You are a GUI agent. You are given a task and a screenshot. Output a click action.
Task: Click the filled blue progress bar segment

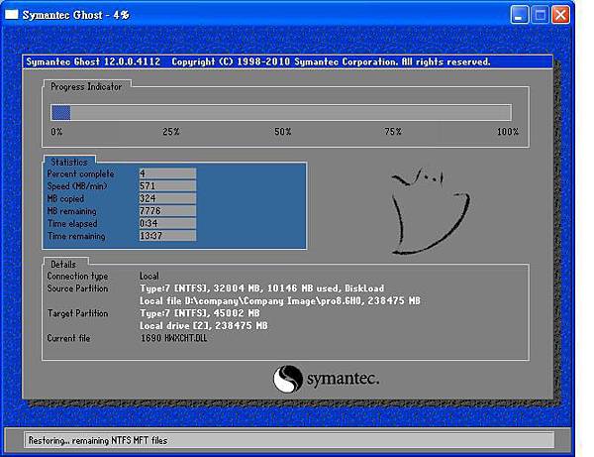60,113
